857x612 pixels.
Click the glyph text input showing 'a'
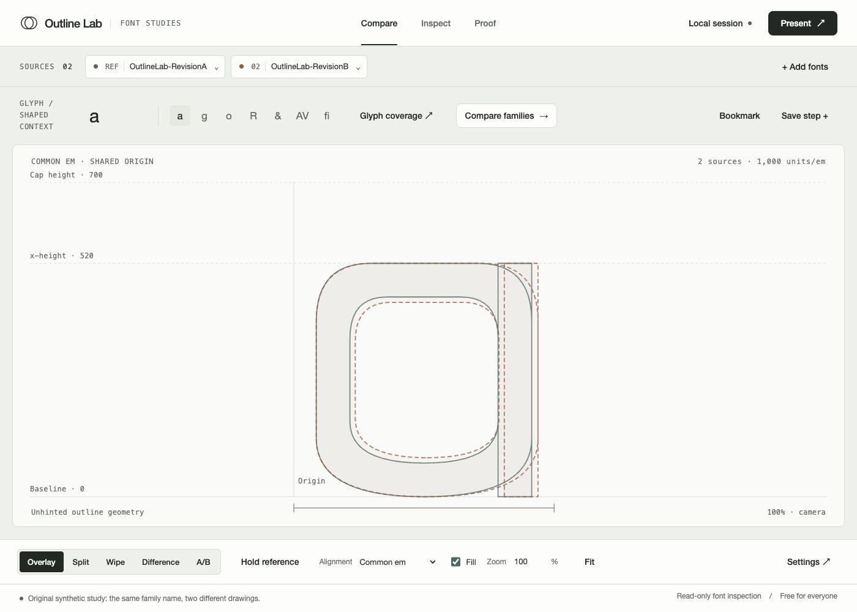point(118,116)
